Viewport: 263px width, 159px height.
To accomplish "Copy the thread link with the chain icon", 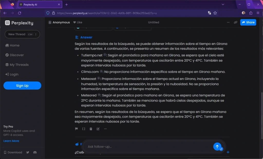I will pos(236,22).
